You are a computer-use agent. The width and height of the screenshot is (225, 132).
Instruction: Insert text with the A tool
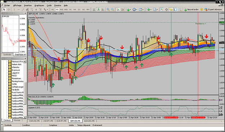coord(36,10)
